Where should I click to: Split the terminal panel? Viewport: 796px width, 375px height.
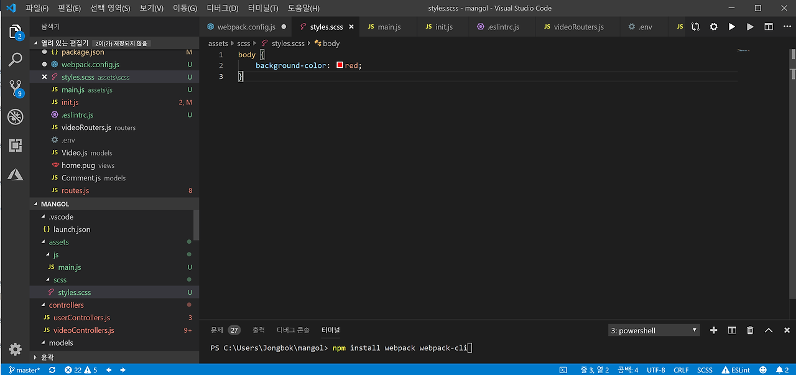click(732, 330)
